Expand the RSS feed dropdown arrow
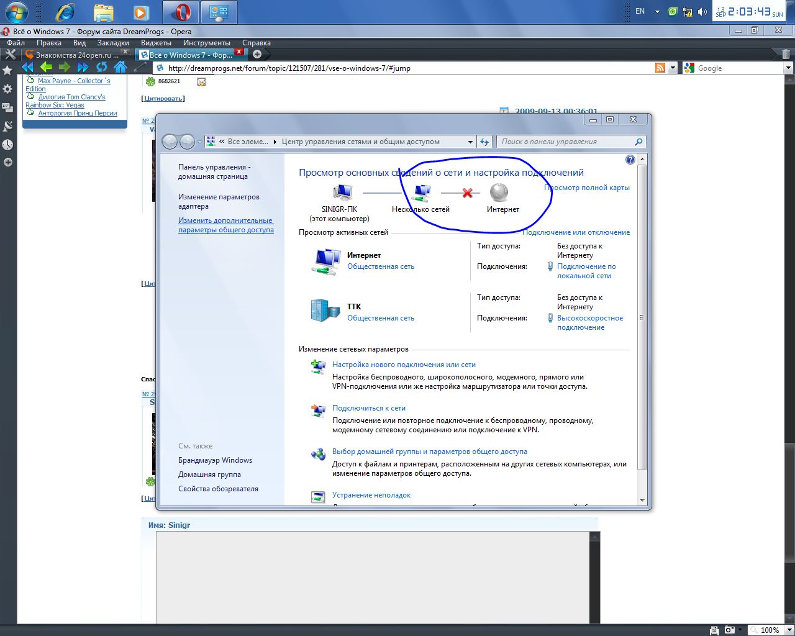 (673, 68)
